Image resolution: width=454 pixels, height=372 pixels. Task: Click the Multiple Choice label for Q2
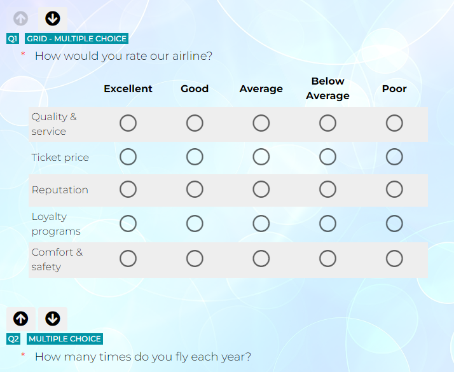click(65, 339)
